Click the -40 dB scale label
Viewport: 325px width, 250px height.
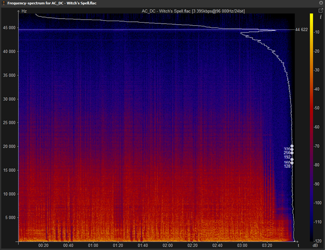pos(316,89)
